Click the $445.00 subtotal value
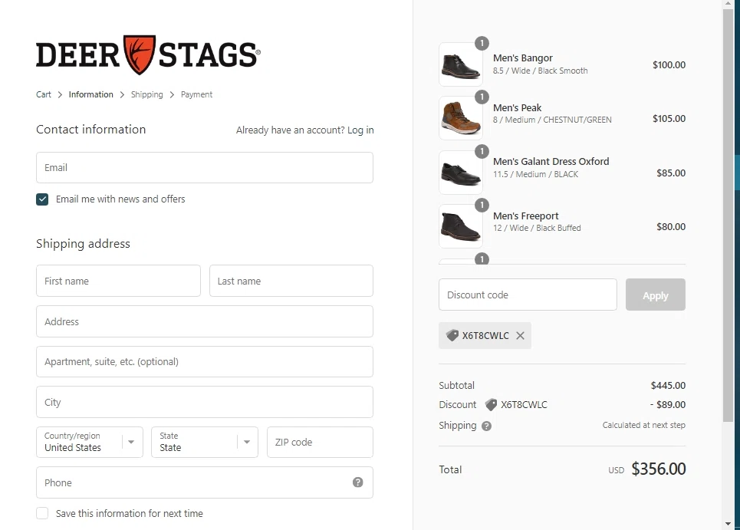 [668, 386]
